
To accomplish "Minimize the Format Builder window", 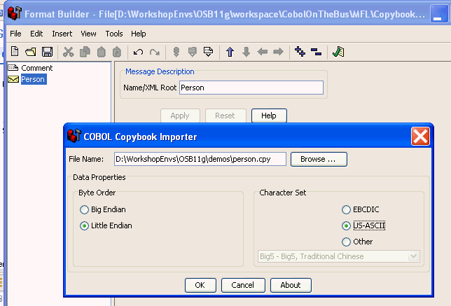I will 439,14.
